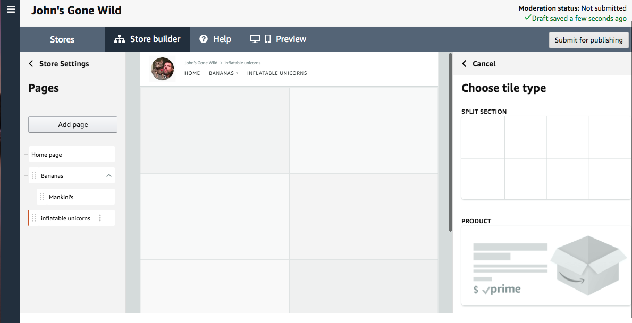Screen dimensions: 632x323
Task: Collapse the Bananas page subtree
Action: tap(109, 176)
